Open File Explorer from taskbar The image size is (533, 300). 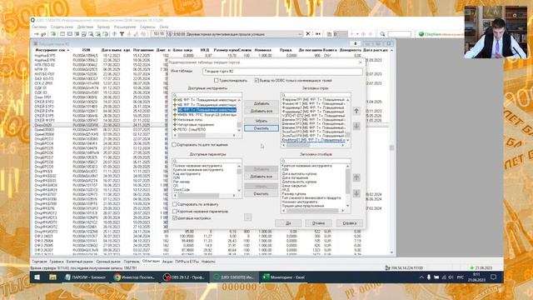pos(52,277)
